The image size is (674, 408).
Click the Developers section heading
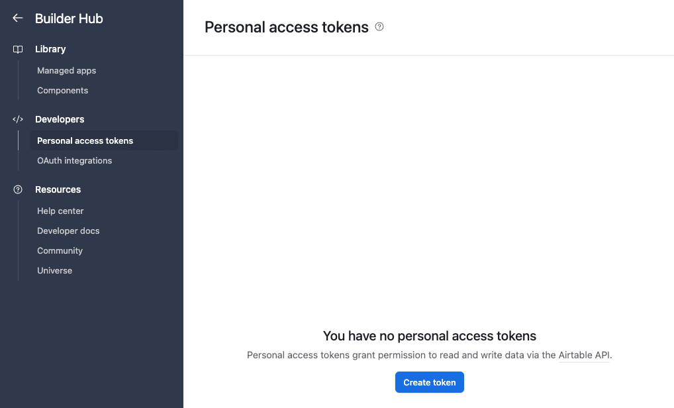coord(60,119)
